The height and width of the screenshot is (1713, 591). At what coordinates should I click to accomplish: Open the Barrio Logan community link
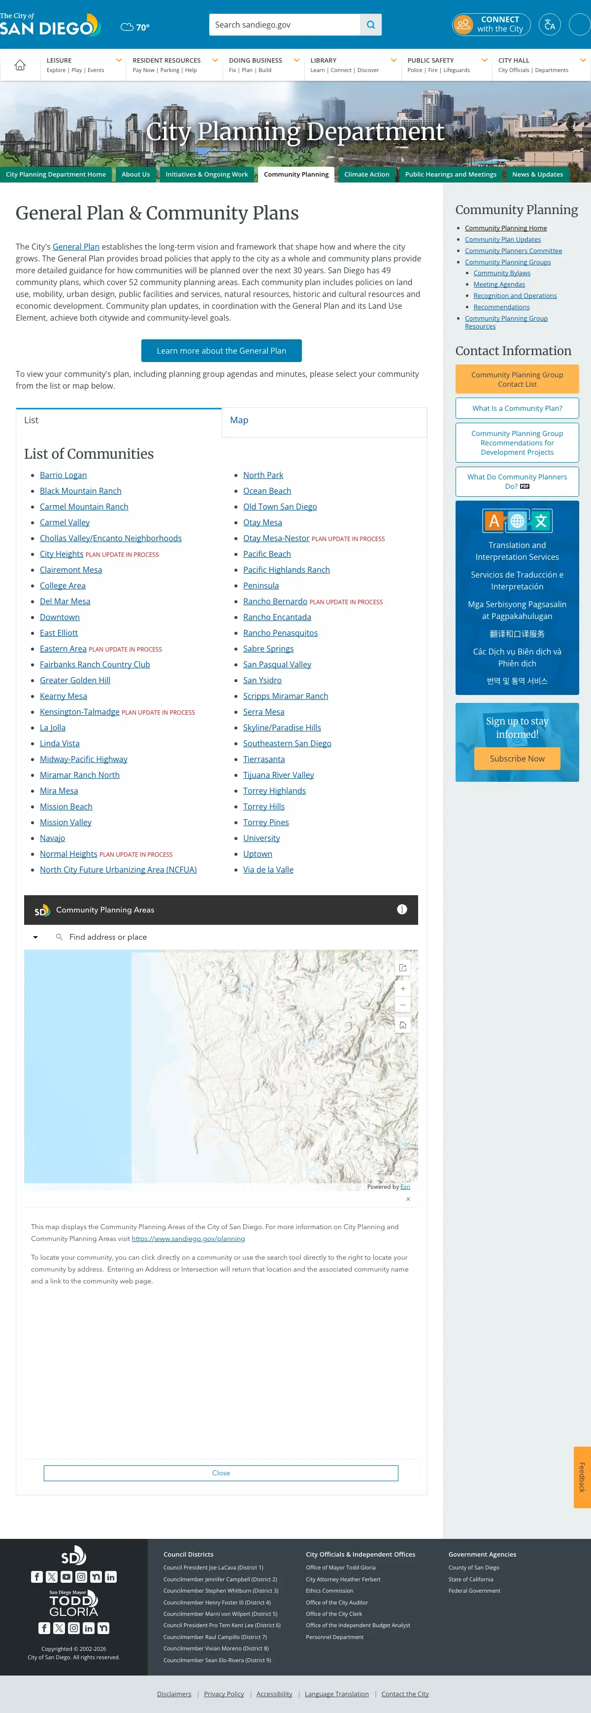[63, 475]
